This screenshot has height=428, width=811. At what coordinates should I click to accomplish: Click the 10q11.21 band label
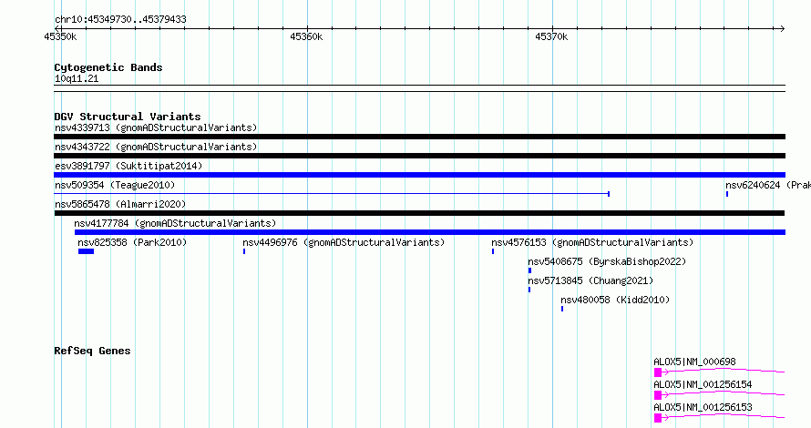click(77, 79)
